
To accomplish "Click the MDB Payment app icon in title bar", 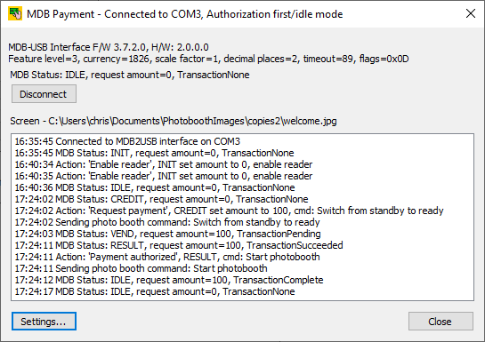I will pyautogui.click(x=15, y=14).
